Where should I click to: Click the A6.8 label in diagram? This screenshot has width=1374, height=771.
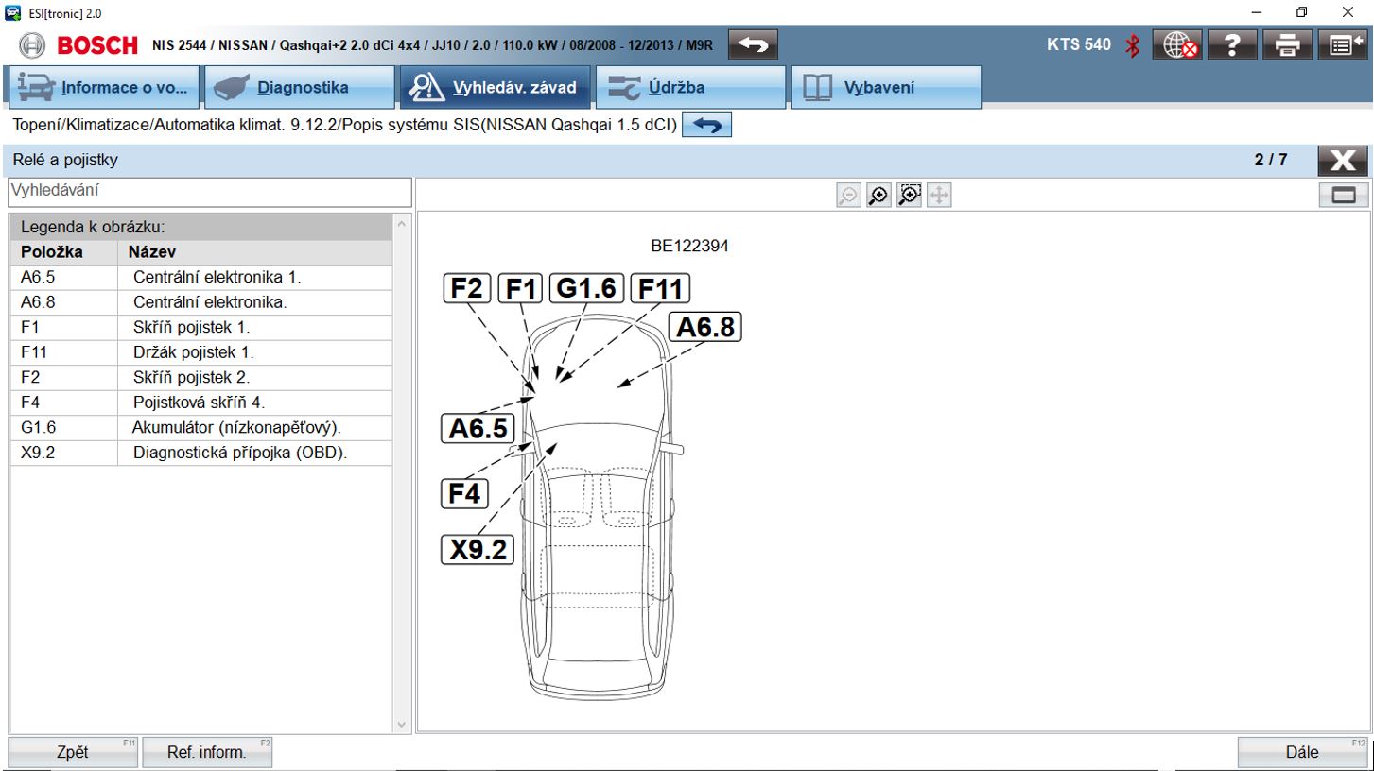click(705, 327)
